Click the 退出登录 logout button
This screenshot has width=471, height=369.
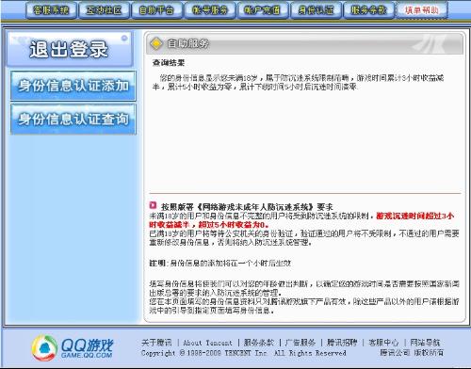(x=70, y=49)
